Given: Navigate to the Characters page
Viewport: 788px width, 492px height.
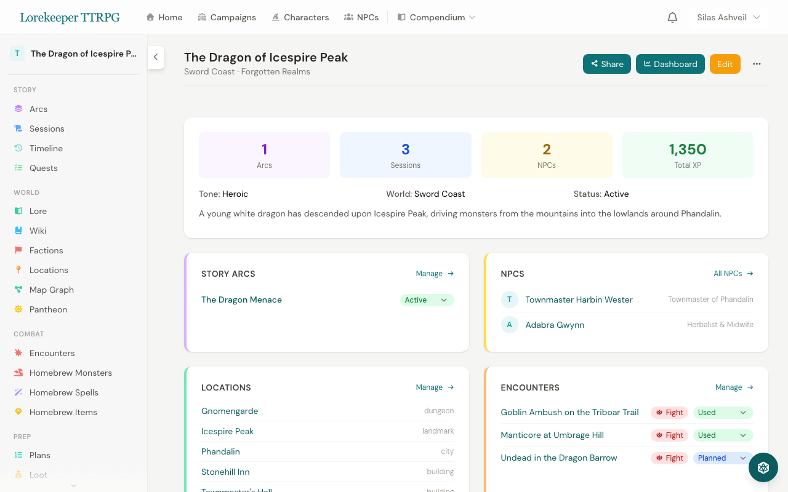Looking at the screenshot, I should coord(300,17).
